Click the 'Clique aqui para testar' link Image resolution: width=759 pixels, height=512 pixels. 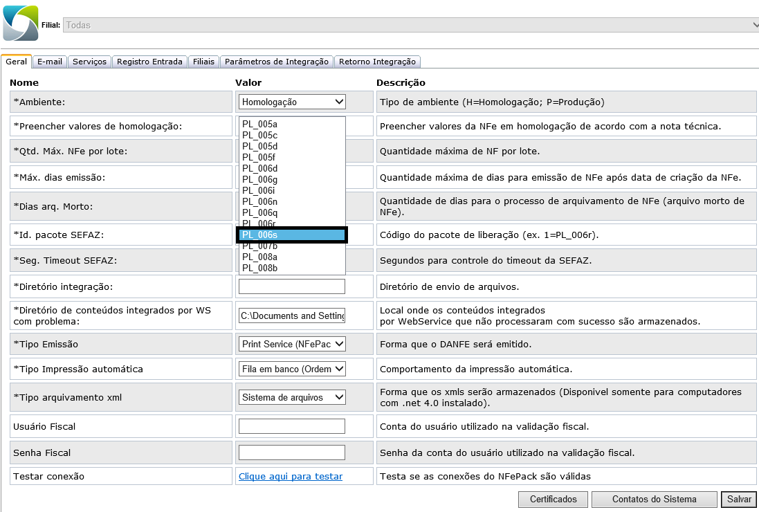[x=291, y=476]
